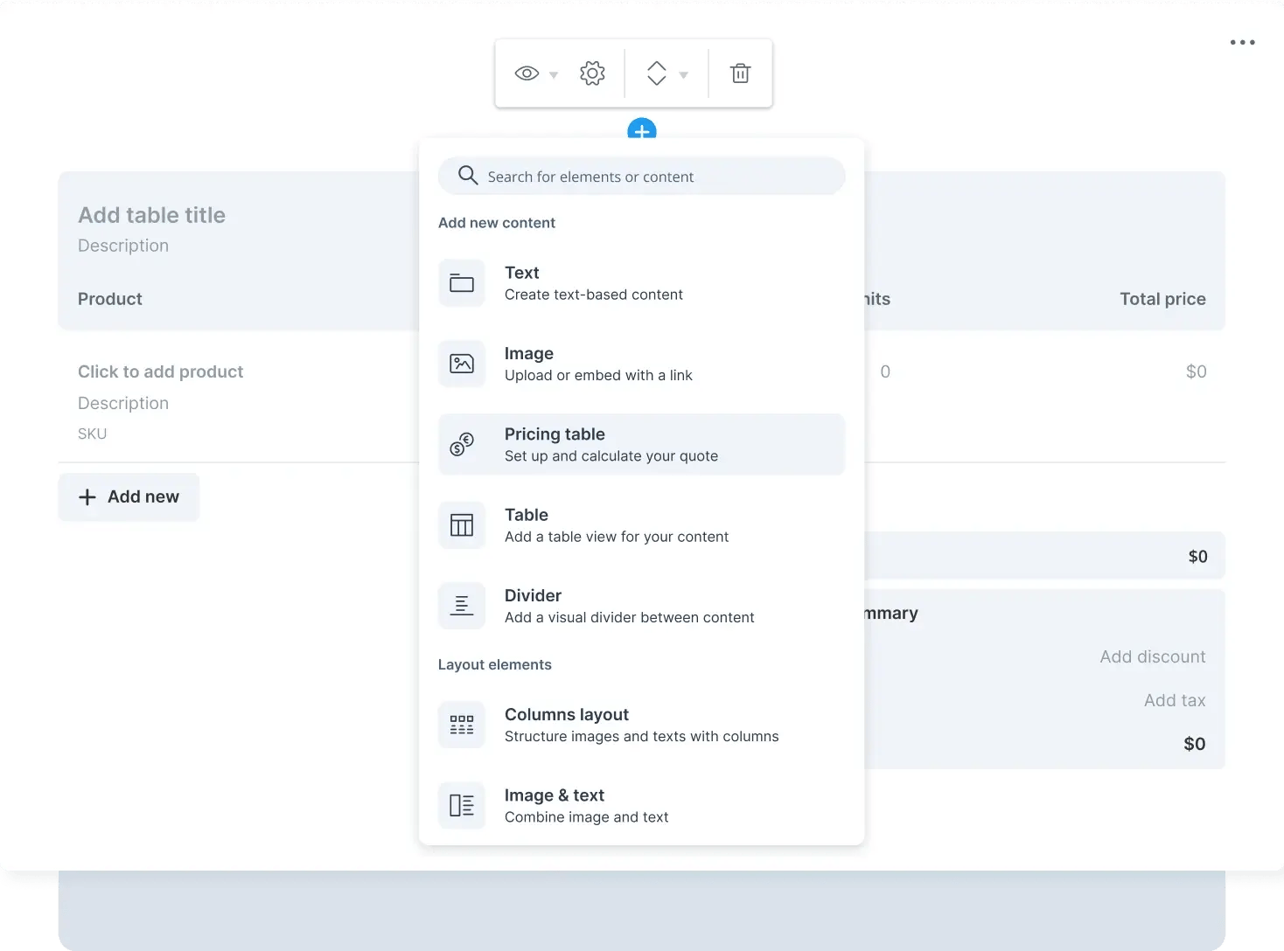Click the Divider icon
Screen dimensions: 1284x951
(462, 606)
